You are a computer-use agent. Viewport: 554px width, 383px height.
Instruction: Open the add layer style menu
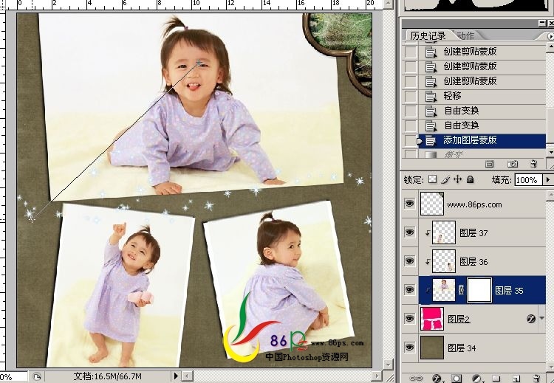coord(437,379)
